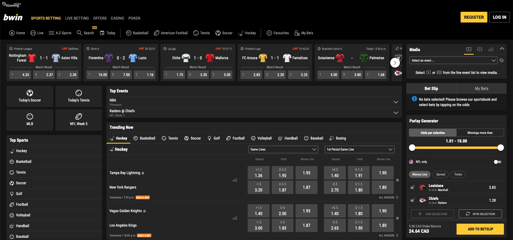Open the Select an event dropdown
Image resolution: width=513 pixels, height=240 pixels.
click(453, 61)
